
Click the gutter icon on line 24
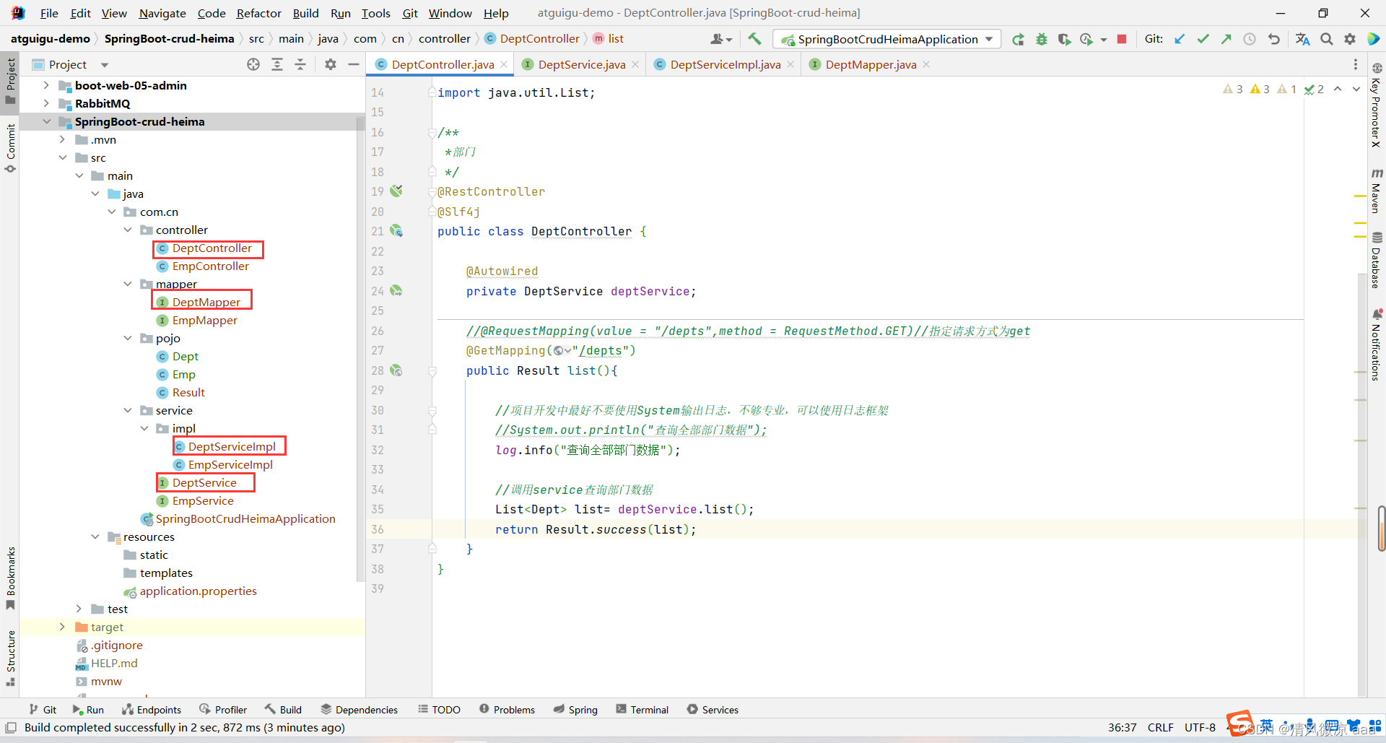coord(396,290)
